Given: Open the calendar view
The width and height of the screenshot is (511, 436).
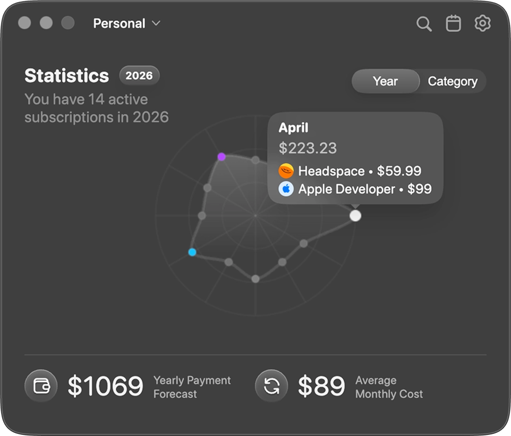Looking at the screenshot, I should tap(453, 23).
